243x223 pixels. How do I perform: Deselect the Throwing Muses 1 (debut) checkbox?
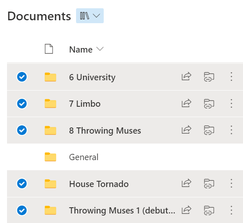pyautogui.click(x=22, y=211)
